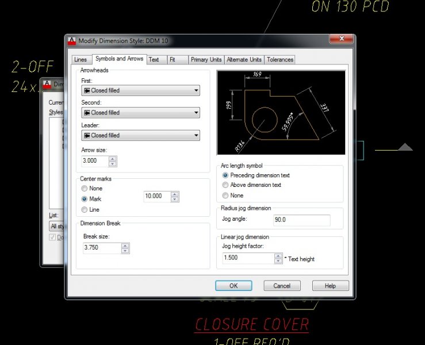
Task: Click the ON 130 PCD drawing text
Action: tap(350, 6)
